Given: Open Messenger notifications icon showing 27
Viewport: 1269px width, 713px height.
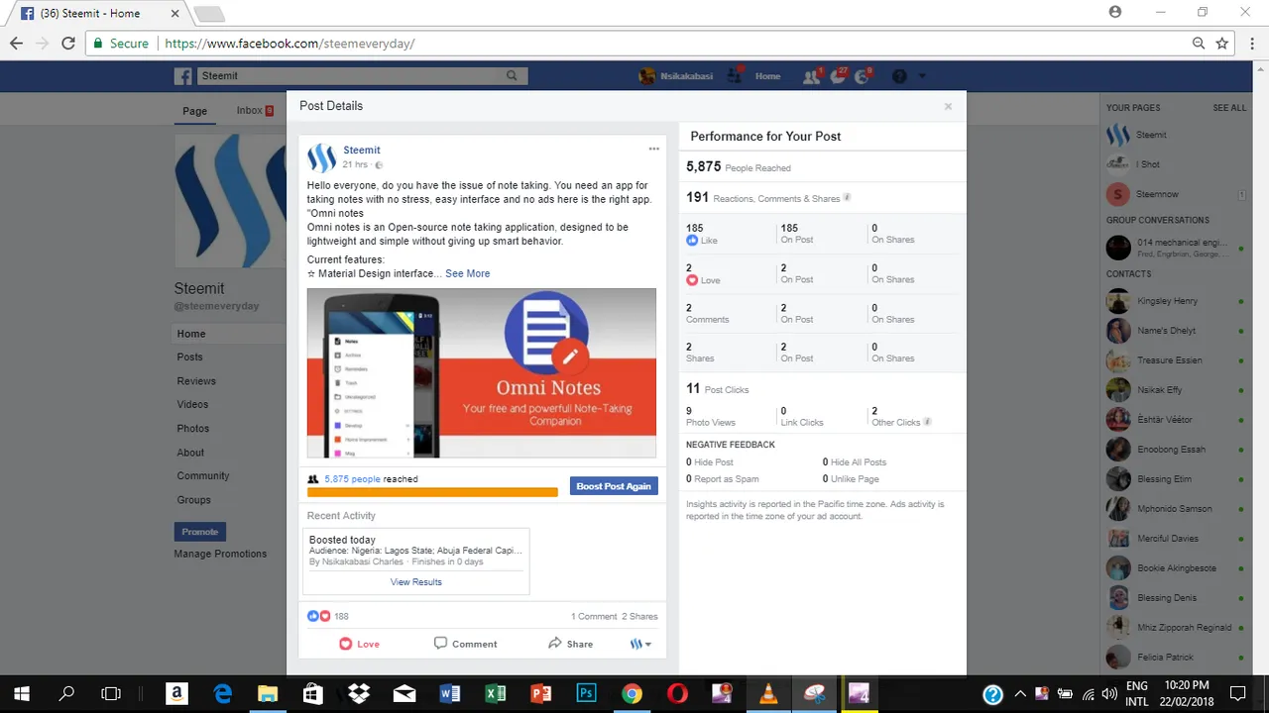Looking at the screenshot, I should click(839, 75).
